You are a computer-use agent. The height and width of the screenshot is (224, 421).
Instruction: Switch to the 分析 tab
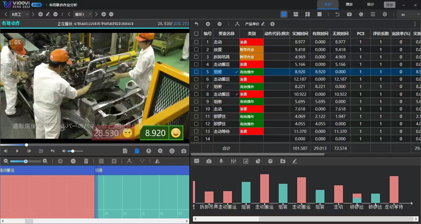tap(328, 5)
